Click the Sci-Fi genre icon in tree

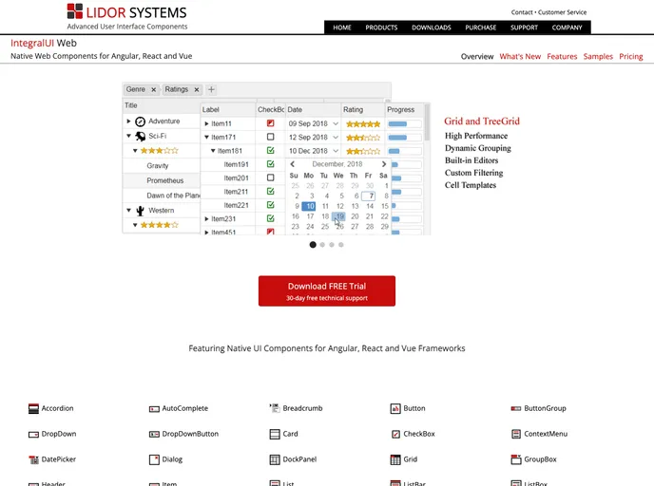141,136
